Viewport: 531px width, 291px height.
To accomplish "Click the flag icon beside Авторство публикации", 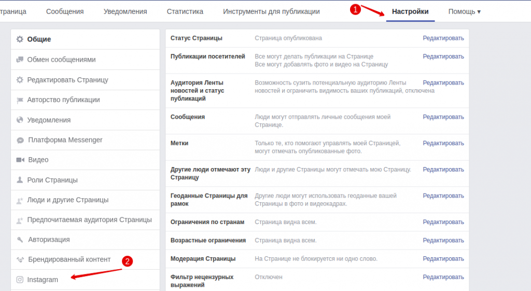I will pos(20,100).
